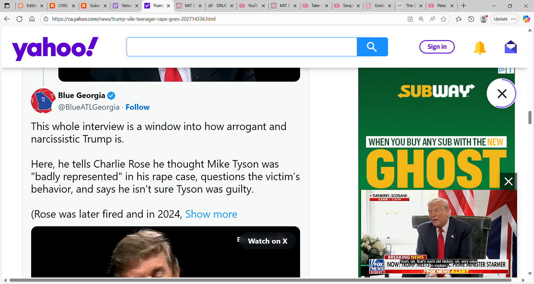Open Yahoo Mail envelope icon

pos(511,47)
